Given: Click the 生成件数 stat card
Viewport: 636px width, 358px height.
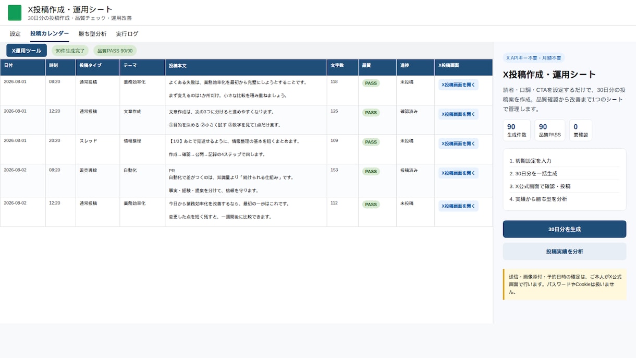Looking at the screenshot, I should pos(517,130).
